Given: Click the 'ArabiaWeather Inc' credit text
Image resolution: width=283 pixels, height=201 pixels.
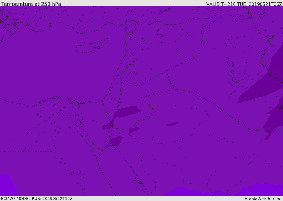Looking at the screenshot, I should point(263,199).
